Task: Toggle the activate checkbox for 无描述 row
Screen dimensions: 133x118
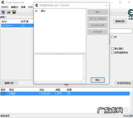Action: point(3,93)
